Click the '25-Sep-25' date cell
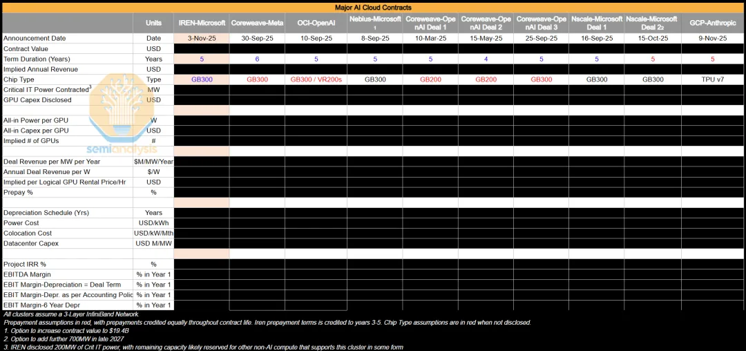Screen dimensions: 746x351 coord(542,39)
